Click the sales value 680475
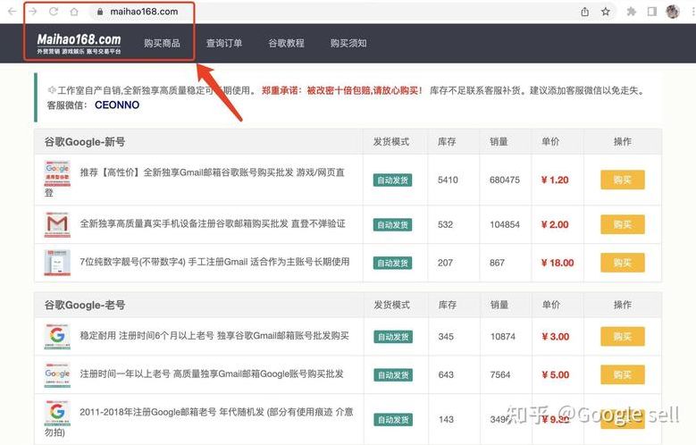This screenshot has height=445, width=696. point(505,180)
